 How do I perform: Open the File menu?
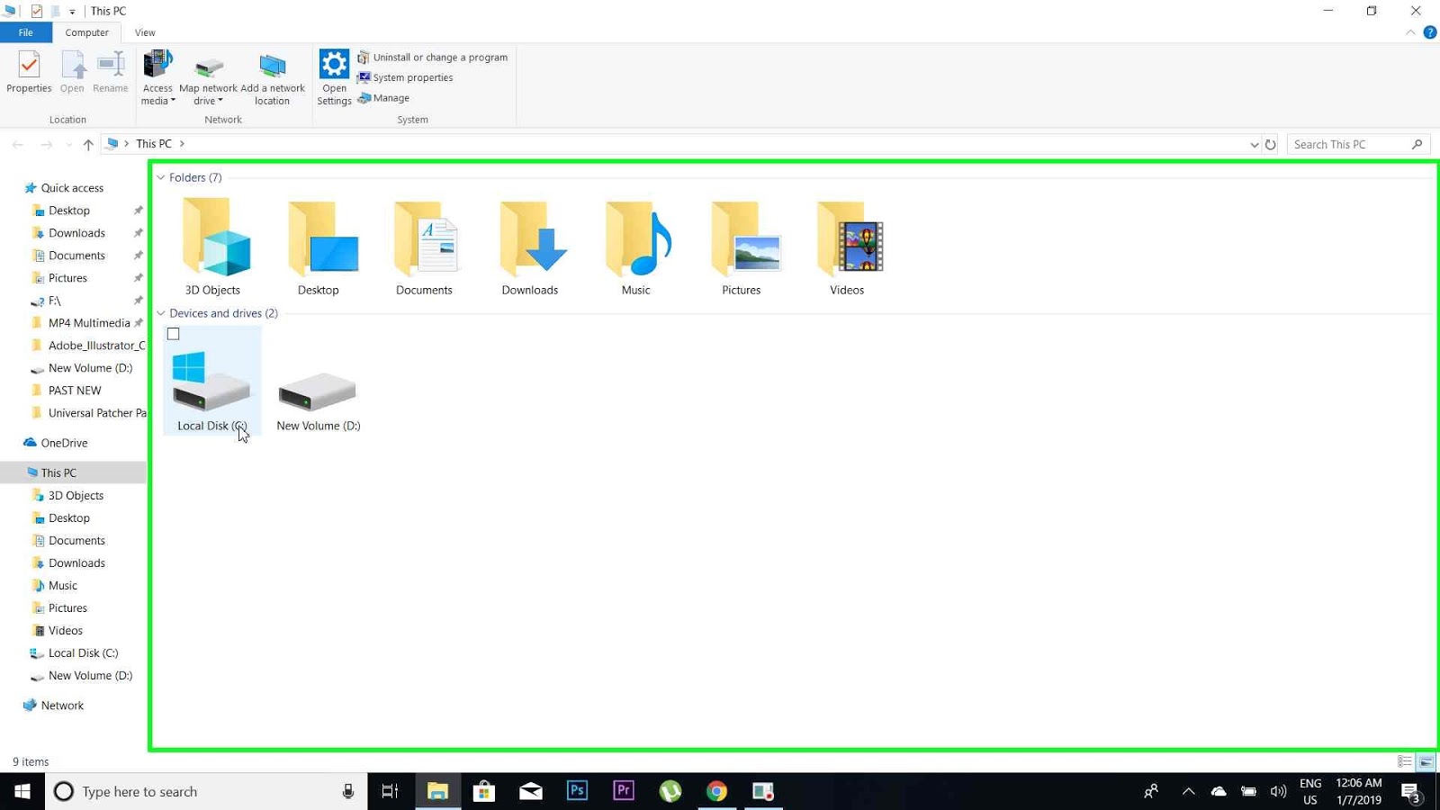25,32
